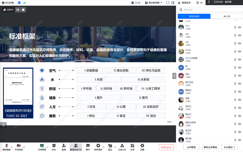Screen dimensions: 243x152
Task: Select the 会议中(69) tab
Action: click(x=194, y=17)
